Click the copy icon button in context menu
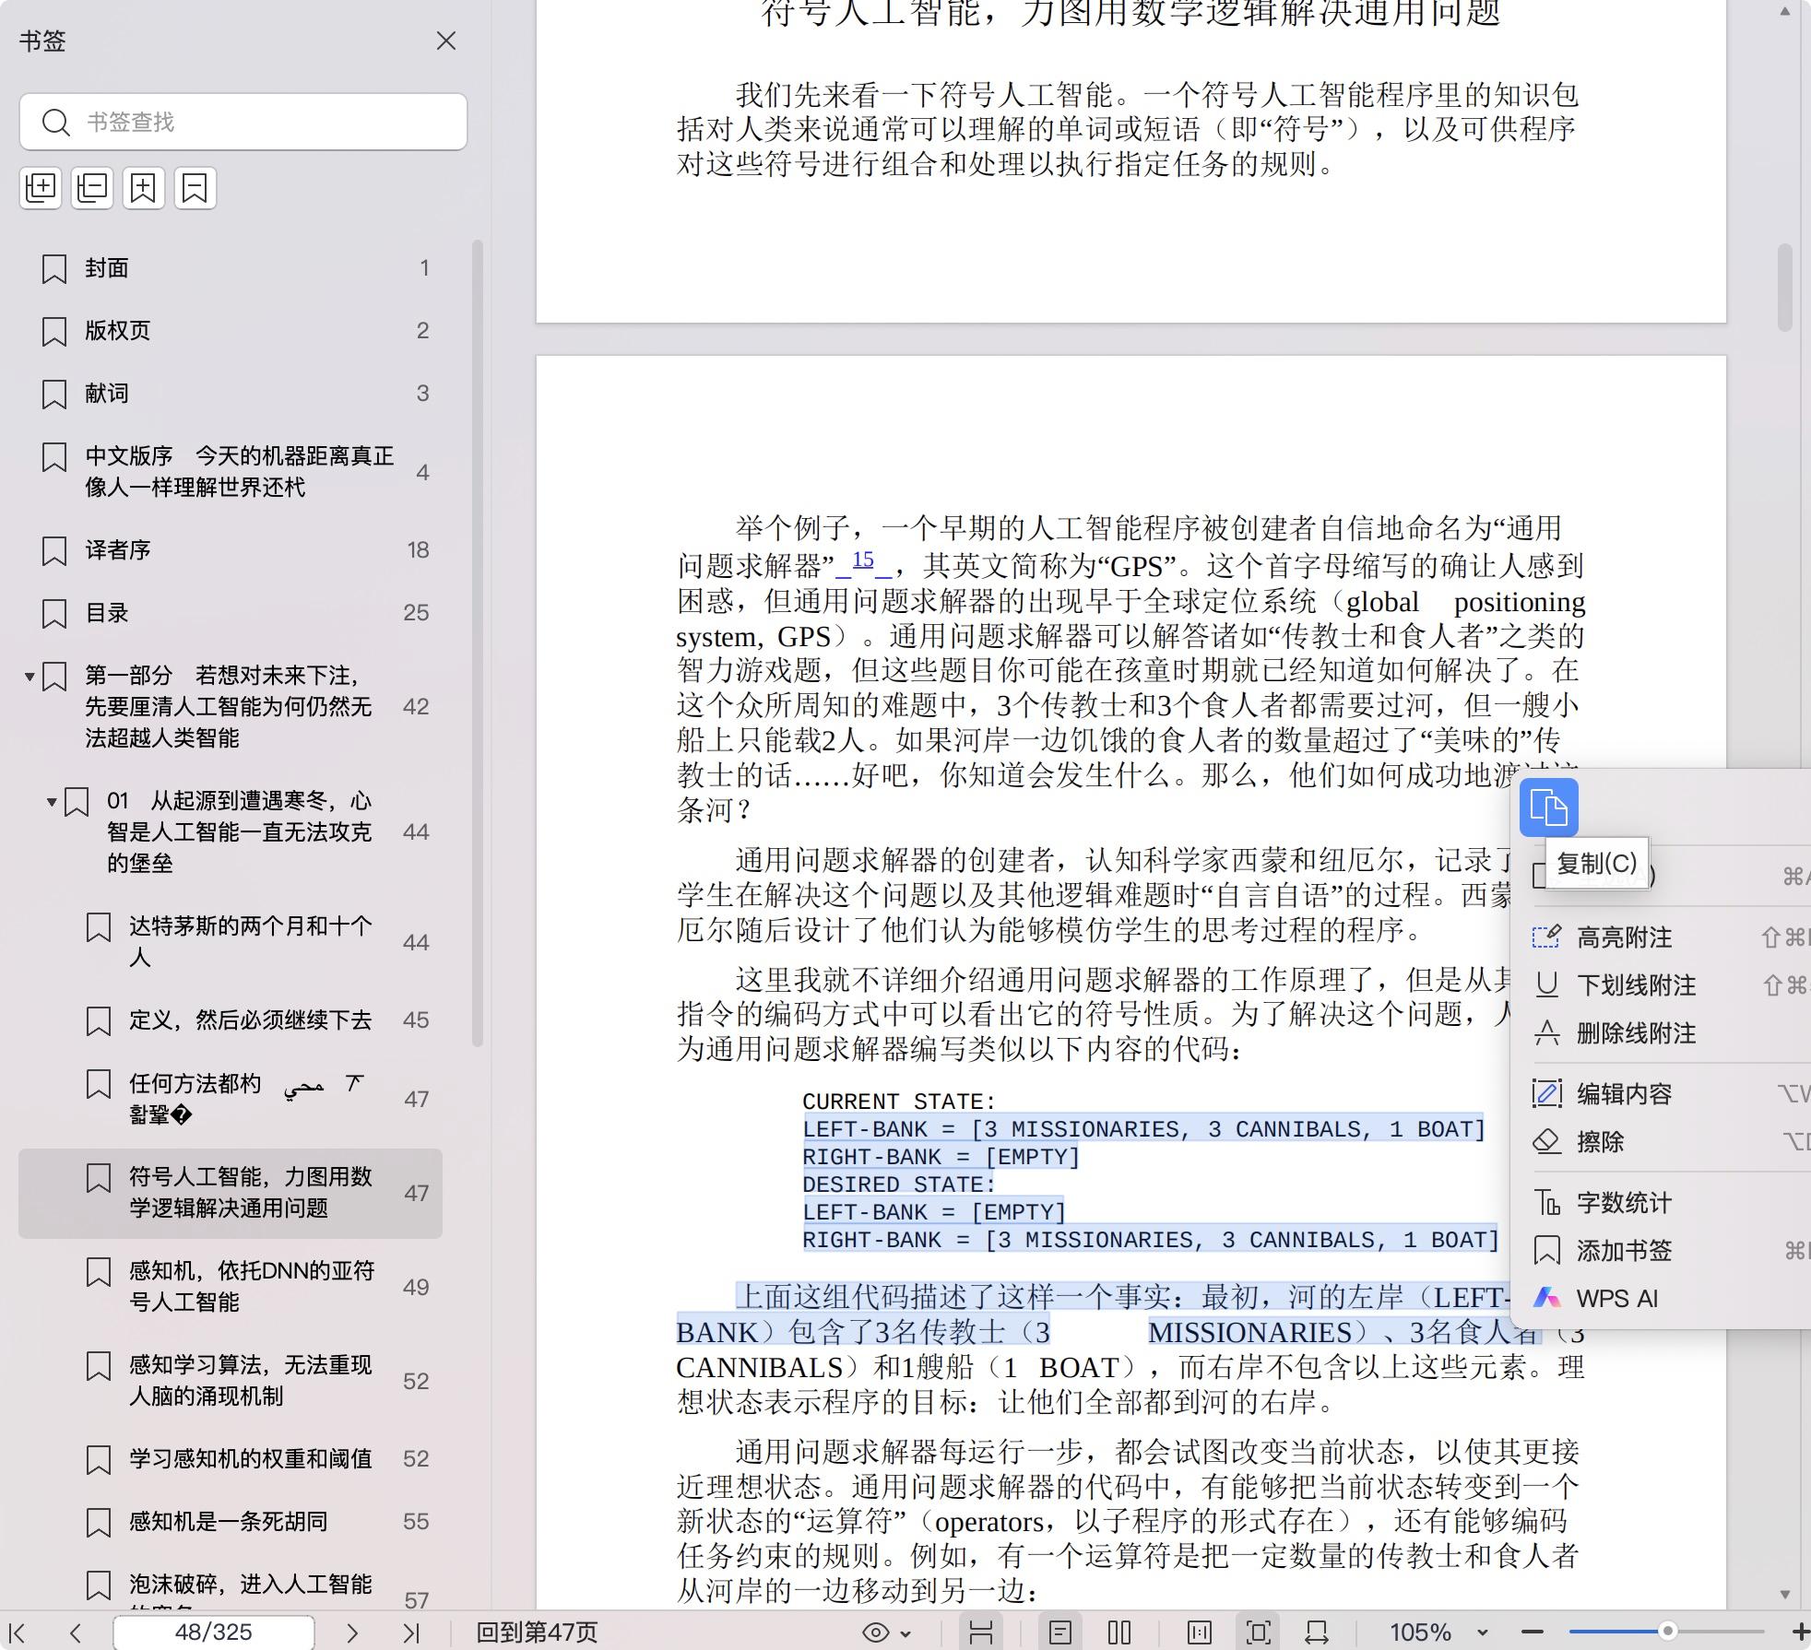 [1549, 807]
